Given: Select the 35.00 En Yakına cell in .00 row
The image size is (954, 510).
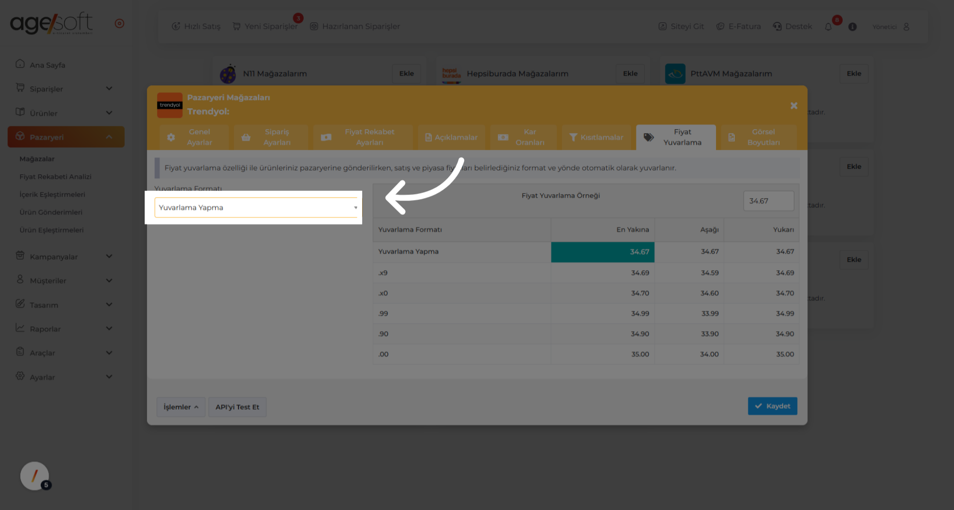Looking at the screenshot, I should point(603,354).
